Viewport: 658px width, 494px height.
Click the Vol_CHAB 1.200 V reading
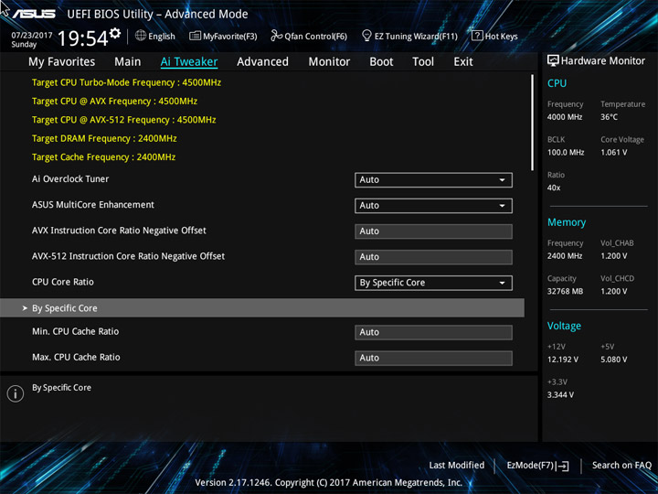coord(613,256)
